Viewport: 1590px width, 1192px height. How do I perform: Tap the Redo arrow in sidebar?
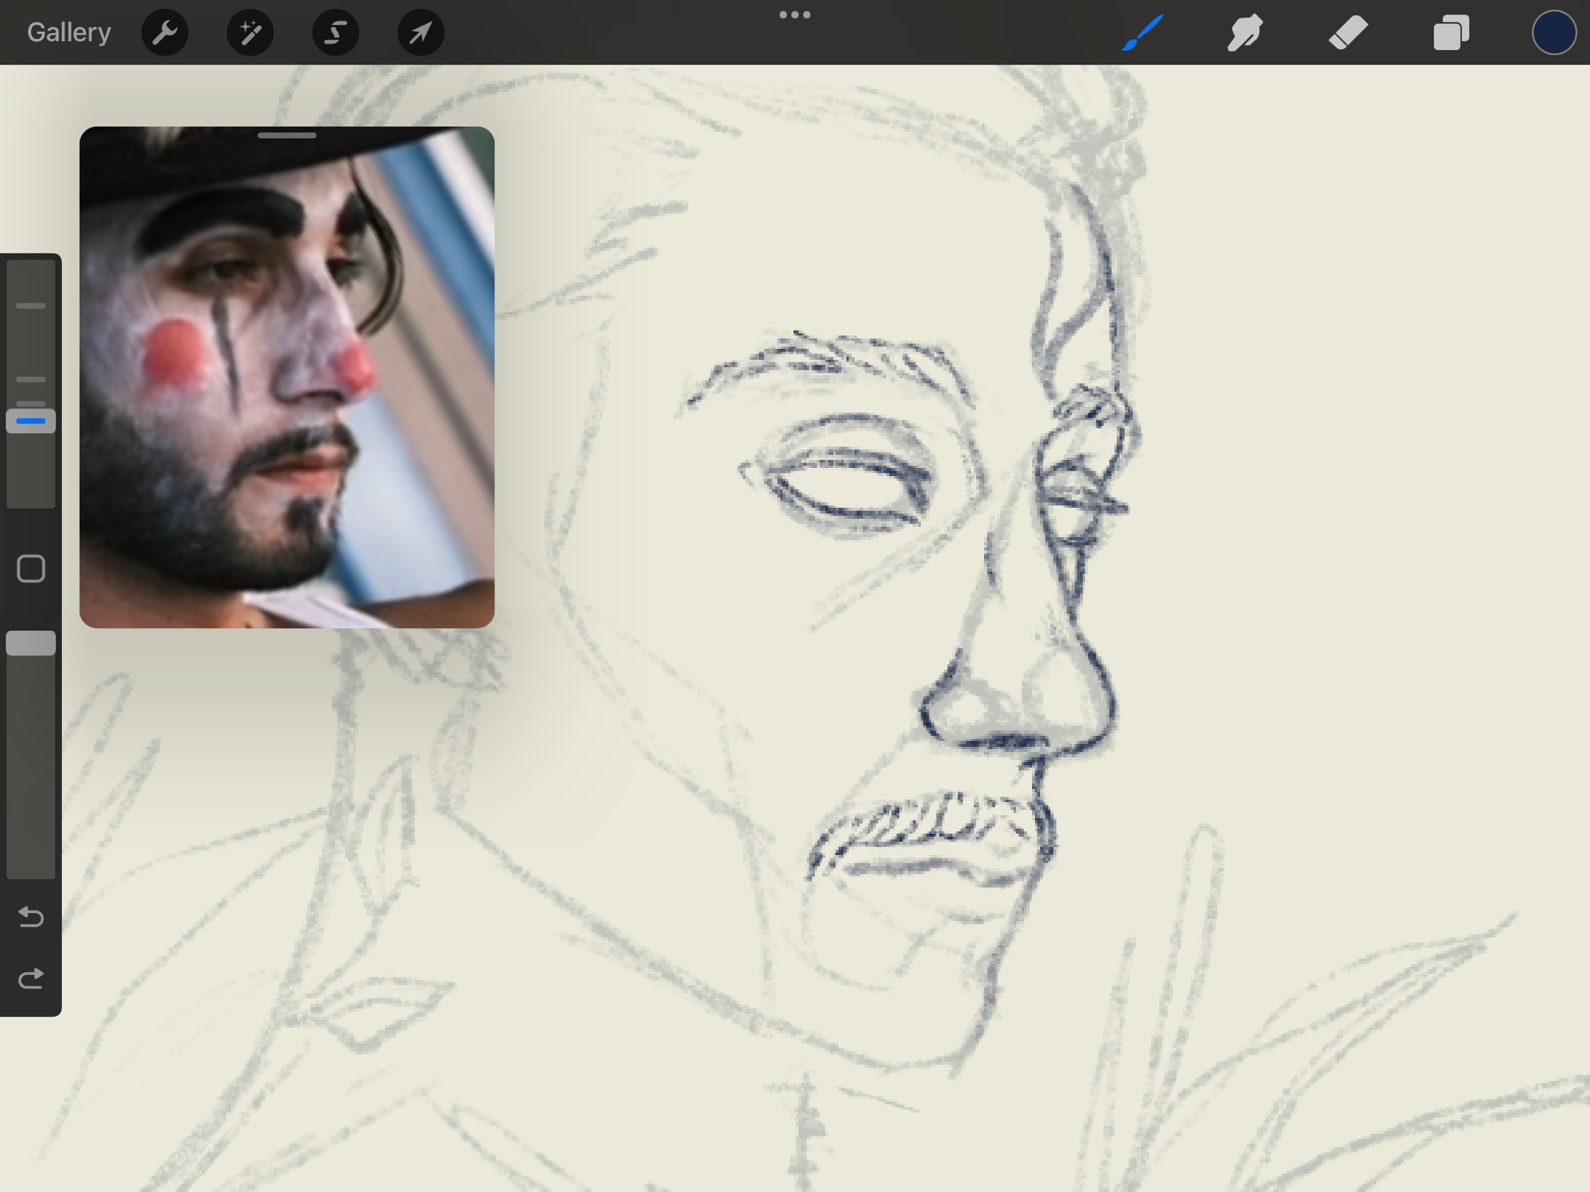pyautogui.click(x=31, y=978)
